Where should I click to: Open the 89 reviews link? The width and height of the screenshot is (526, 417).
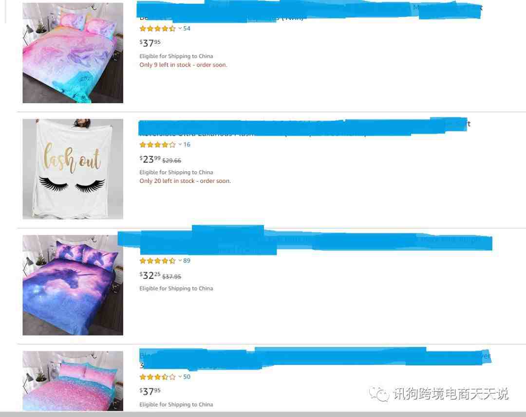click(x=187, y=261)
